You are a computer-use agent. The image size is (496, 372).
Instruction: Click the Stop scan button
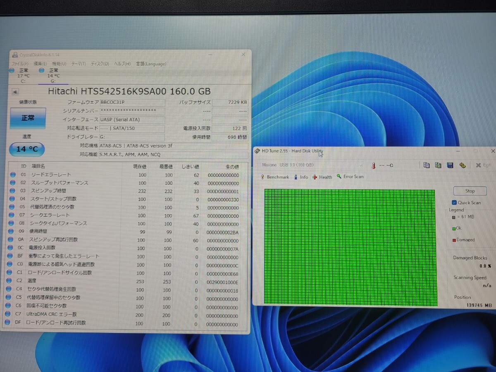(470, 191)
